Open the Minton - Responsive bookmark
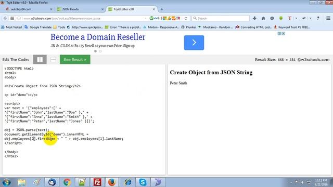The height and width of the screenshot is (187, 333). 161,27
